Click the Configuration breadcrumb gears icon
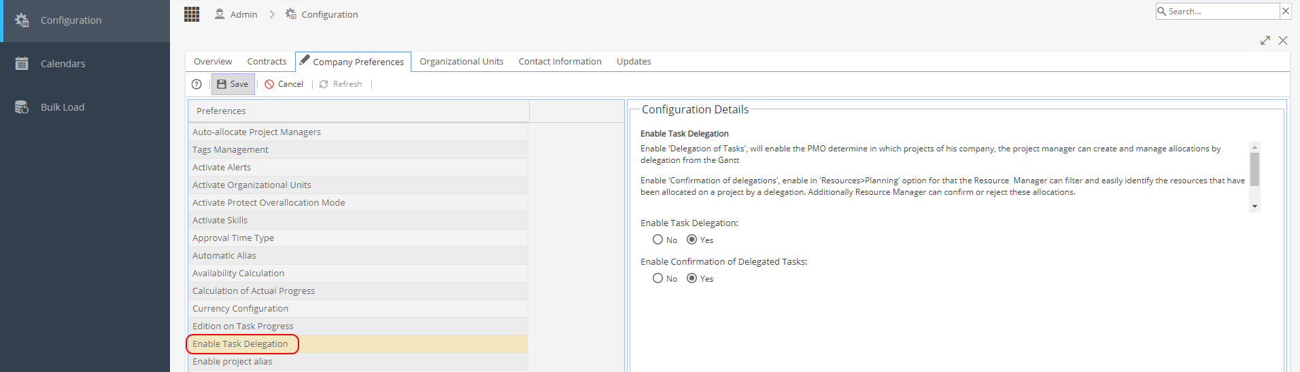The height and width of the screenshot is (372, 1300). pos(291,14)
